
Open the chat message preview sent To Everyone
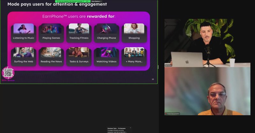tap(119, 130)
